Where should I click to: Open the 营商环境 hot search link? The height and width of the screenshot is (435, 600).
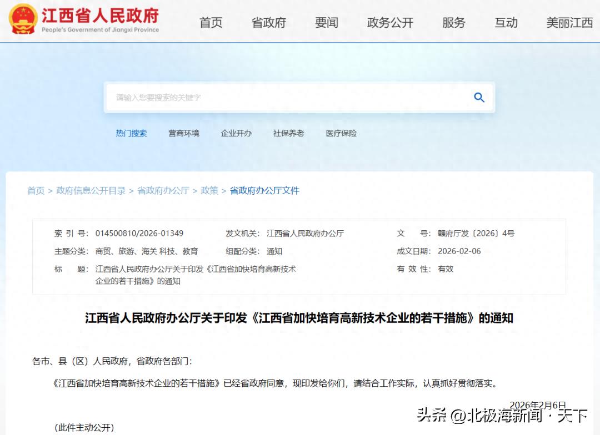[184, 133]
